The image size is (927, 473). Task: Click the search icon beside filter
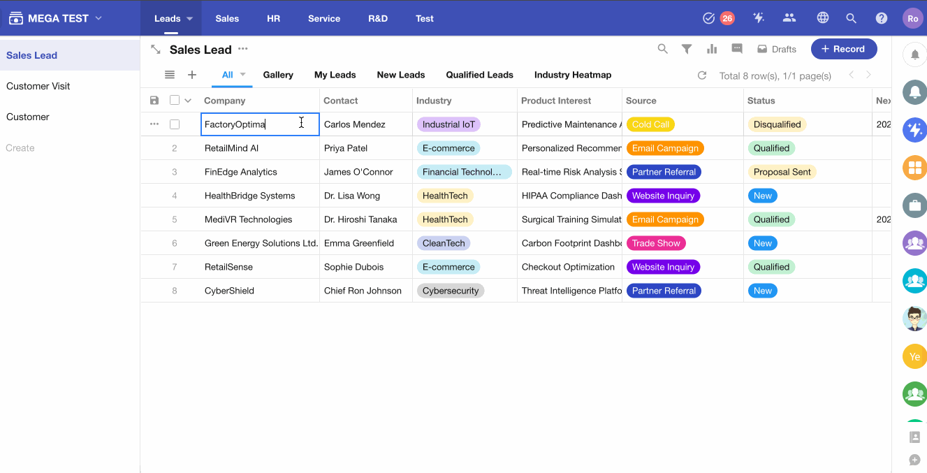tap(662, 49)
